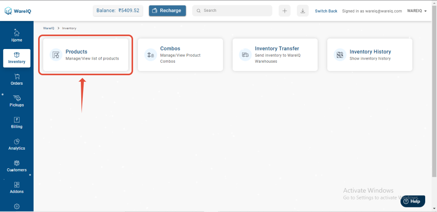This screenshot has height=212, width=437.
Task: Click the Inventory History card icon
Action: pos(340,55)
